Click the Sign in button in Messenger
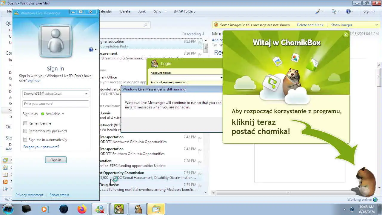The height and width of the screenshot is (215, 382). [56, 160]
